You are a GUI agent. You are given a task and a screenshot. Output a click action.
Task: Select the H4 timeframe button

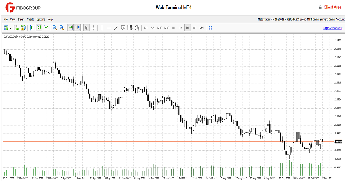(180, 28)
